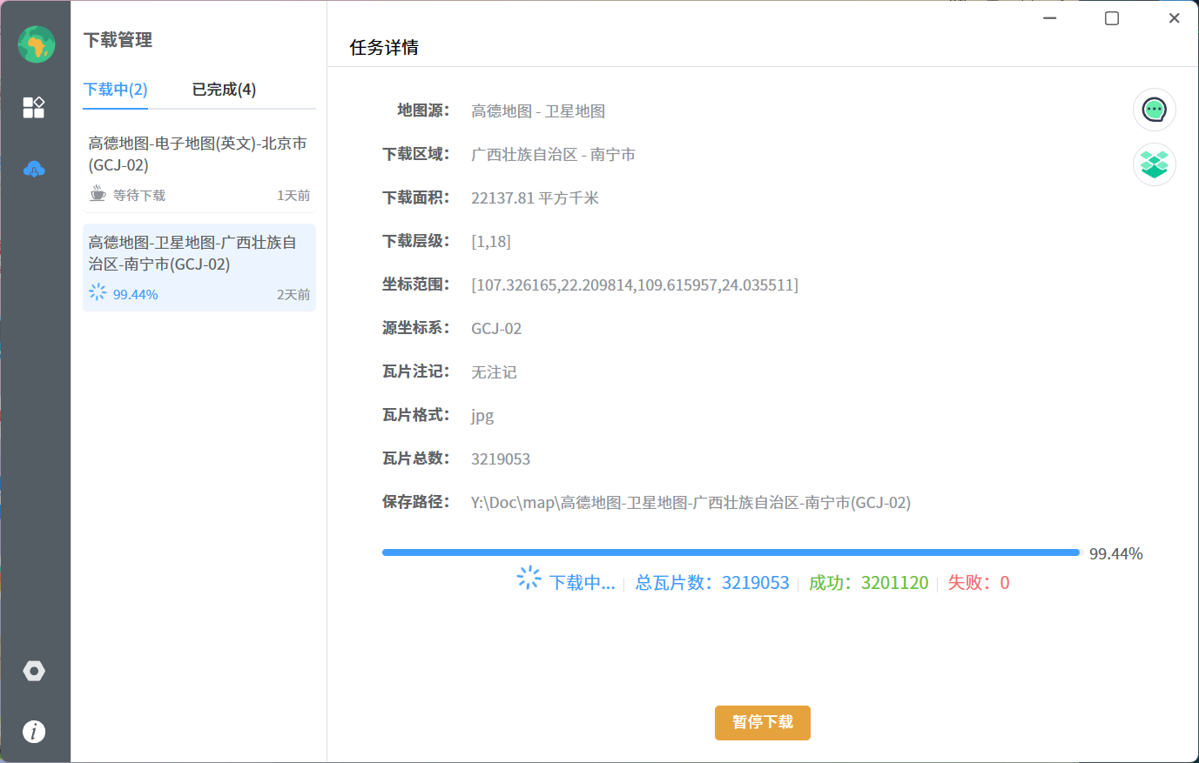Click the 高德地图 - 卫星地图 source text

point(538,110)
